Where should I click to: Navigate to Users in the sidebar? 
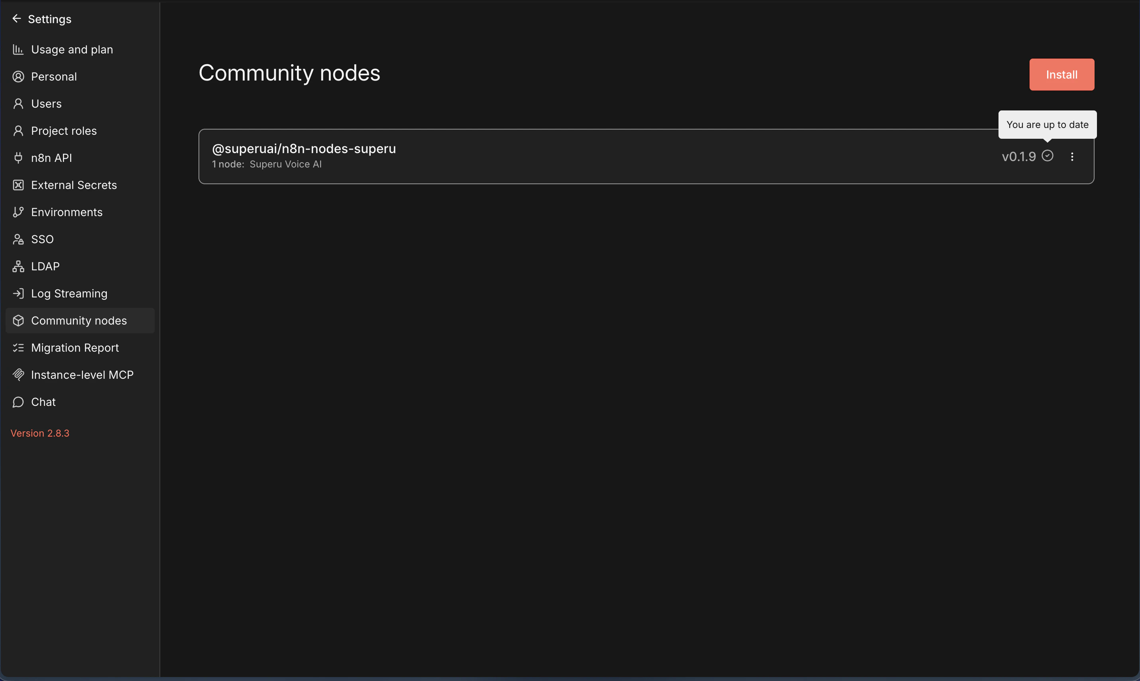[x=46, y=103]
